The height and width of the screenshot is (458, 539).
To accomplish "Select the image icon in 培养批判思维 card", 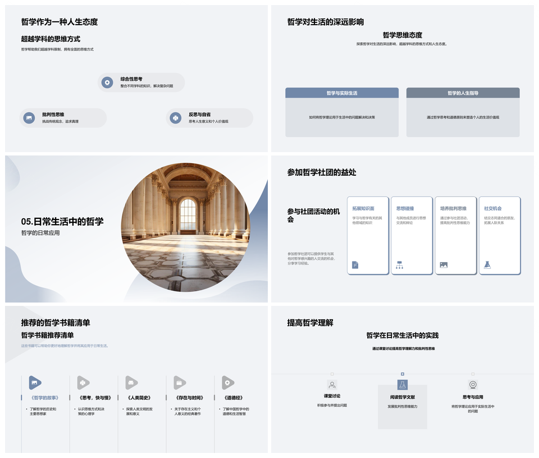I will 444,265.
